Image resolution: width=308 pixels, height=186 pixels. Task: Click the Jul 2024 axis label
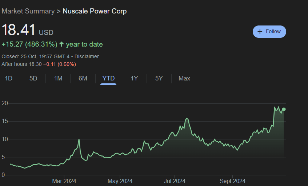point(175,181)
